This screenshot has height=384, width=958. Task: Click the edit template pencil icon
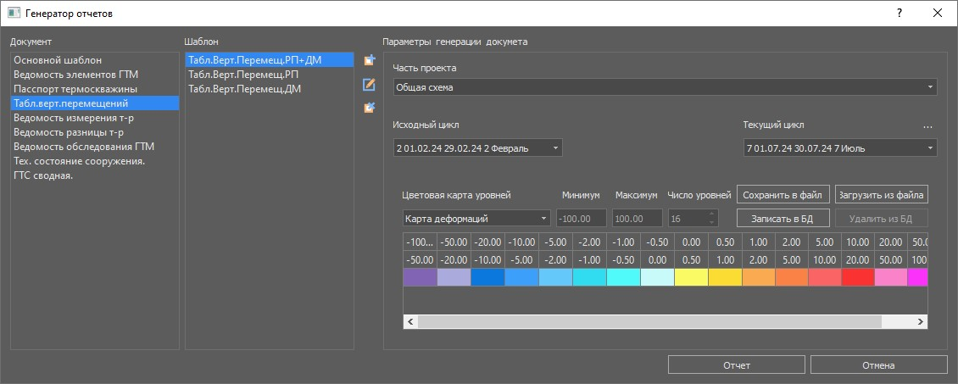tap(369, 84)
